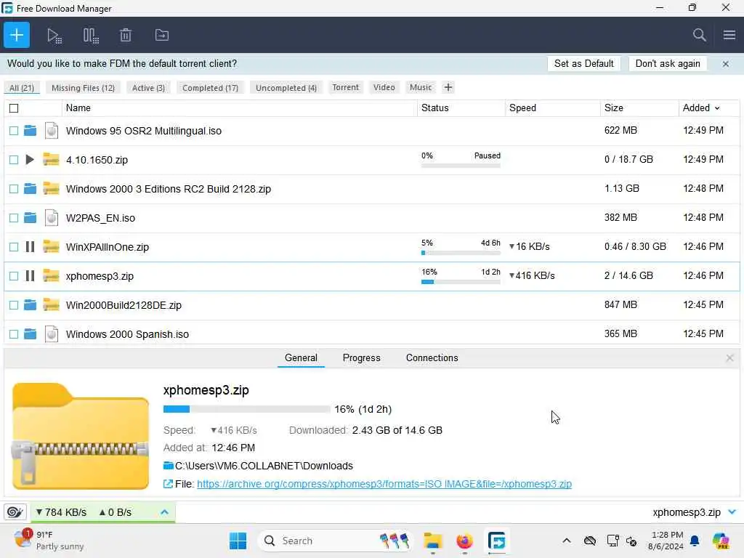The height and width of the screenshot is (558, 744).
Task: Click the large progress bar in details panel
Action: [246, 409]
